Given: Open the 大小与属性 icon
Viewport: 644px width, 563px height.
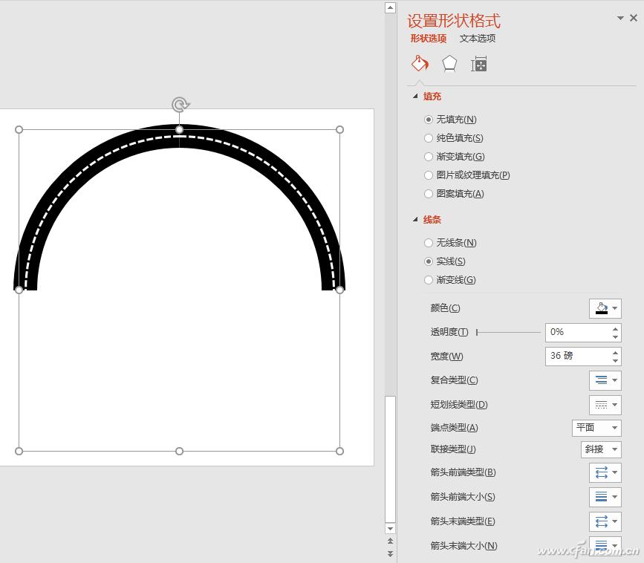Looking at the screenshot, I should point(479,64).
